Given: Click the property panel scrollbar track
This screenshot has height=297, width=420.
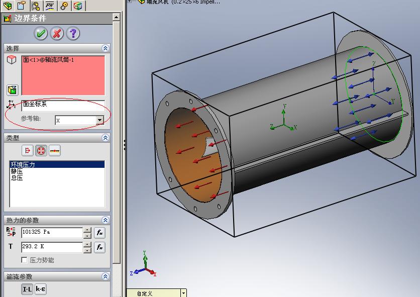Looking at the screenshot, I should pyautogui.click(x=116, y=279).
